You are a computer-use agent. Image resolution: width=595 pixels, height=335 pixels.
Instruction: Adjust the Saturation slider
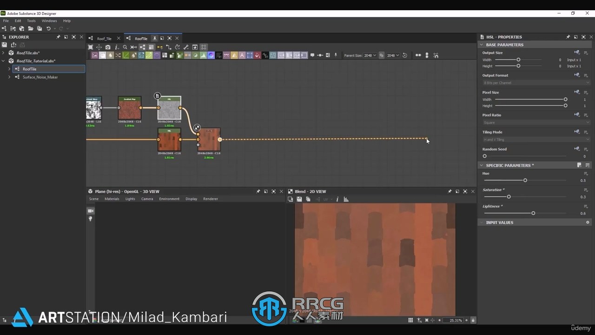(x=509, y=197)
